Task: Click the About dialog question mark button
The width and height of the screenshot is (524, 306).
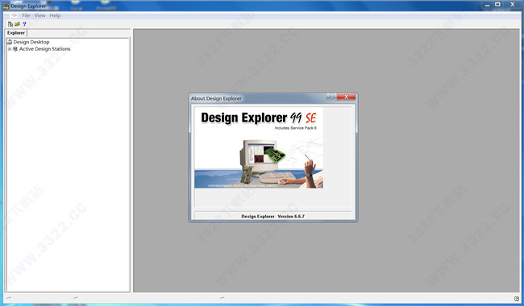Action: coord(331,97)
